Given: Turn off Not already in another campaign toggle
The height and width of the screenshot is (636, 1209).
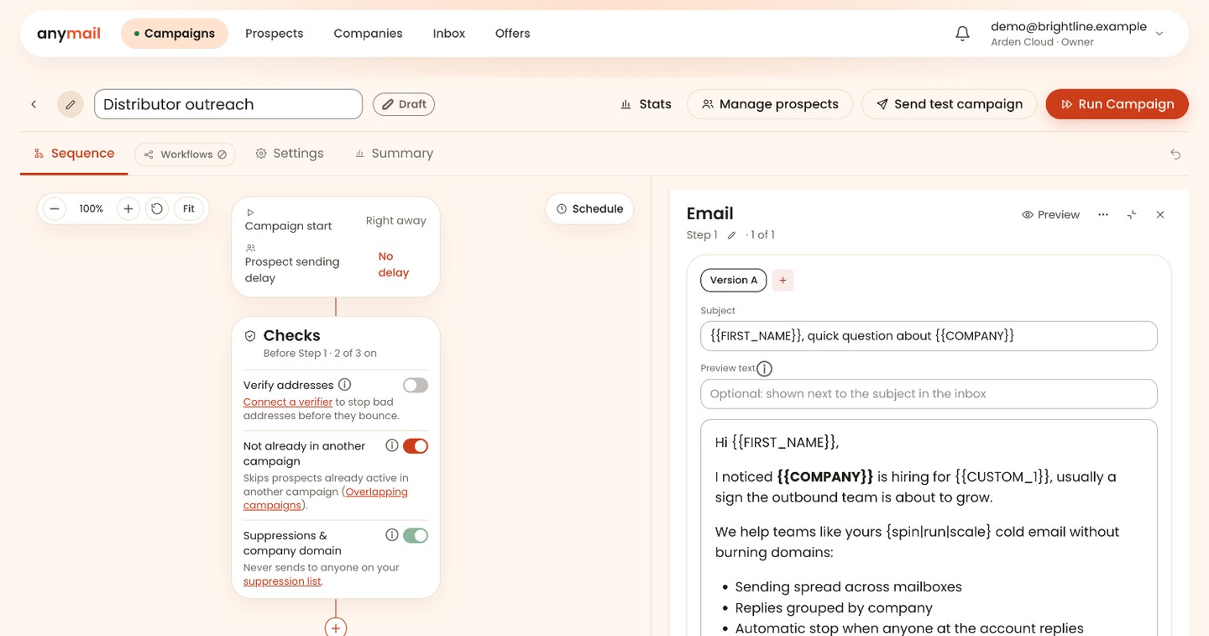Looking at the screenshot, I should 416,446.
